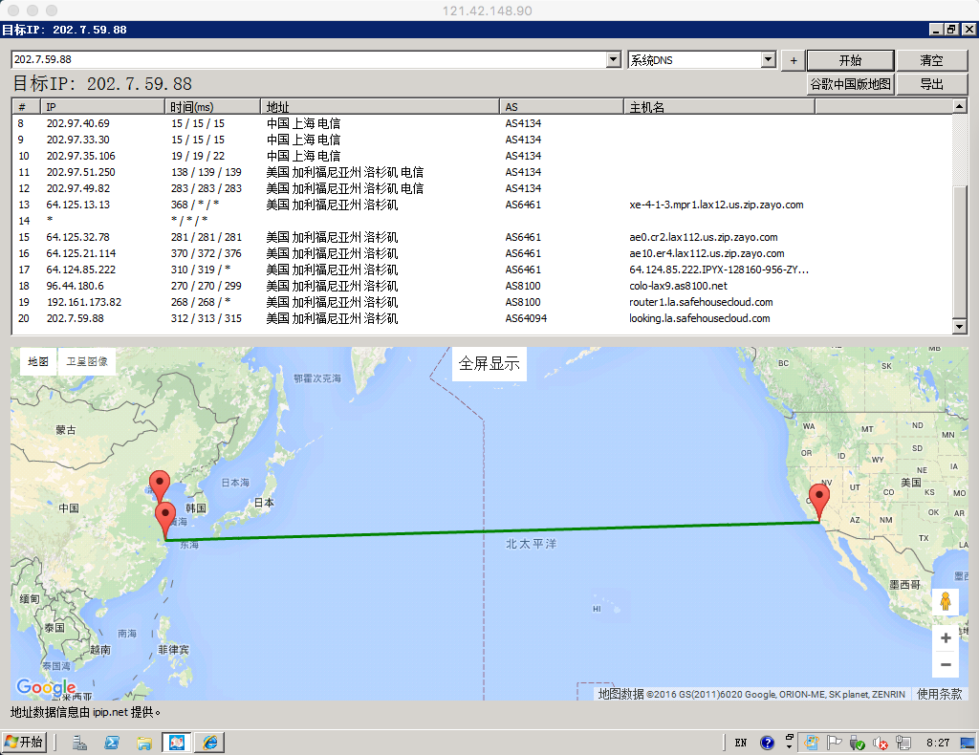
Task: Sort by 主机名 column header
Action: [x=719, y=107]
